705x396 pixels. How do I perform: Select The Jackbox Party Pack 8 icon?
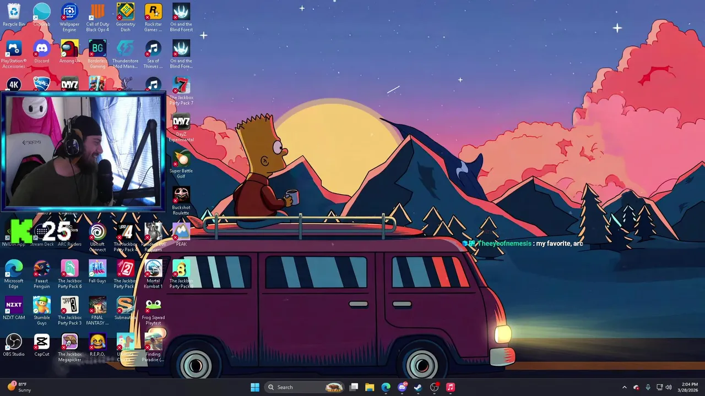(x=181, y=275)
